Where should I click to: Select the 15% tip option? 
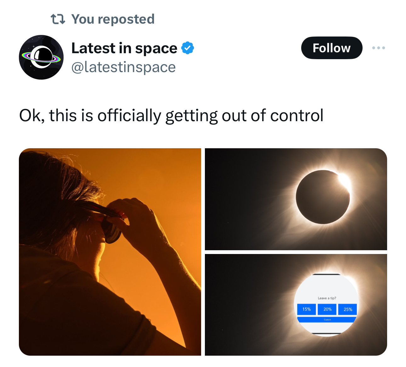pos(307,309)
